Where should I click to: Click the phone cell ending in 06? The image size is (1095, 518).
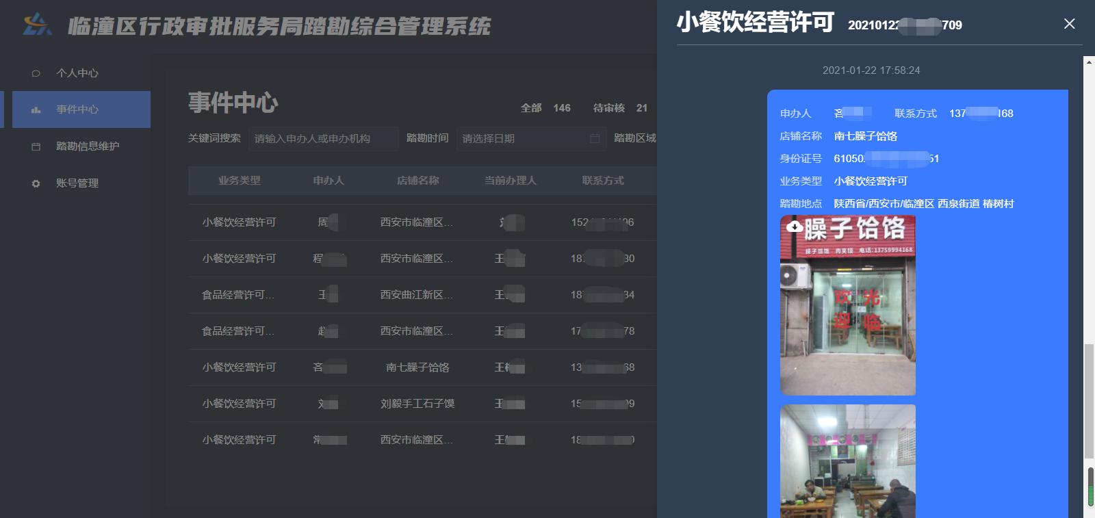(603, 222)
